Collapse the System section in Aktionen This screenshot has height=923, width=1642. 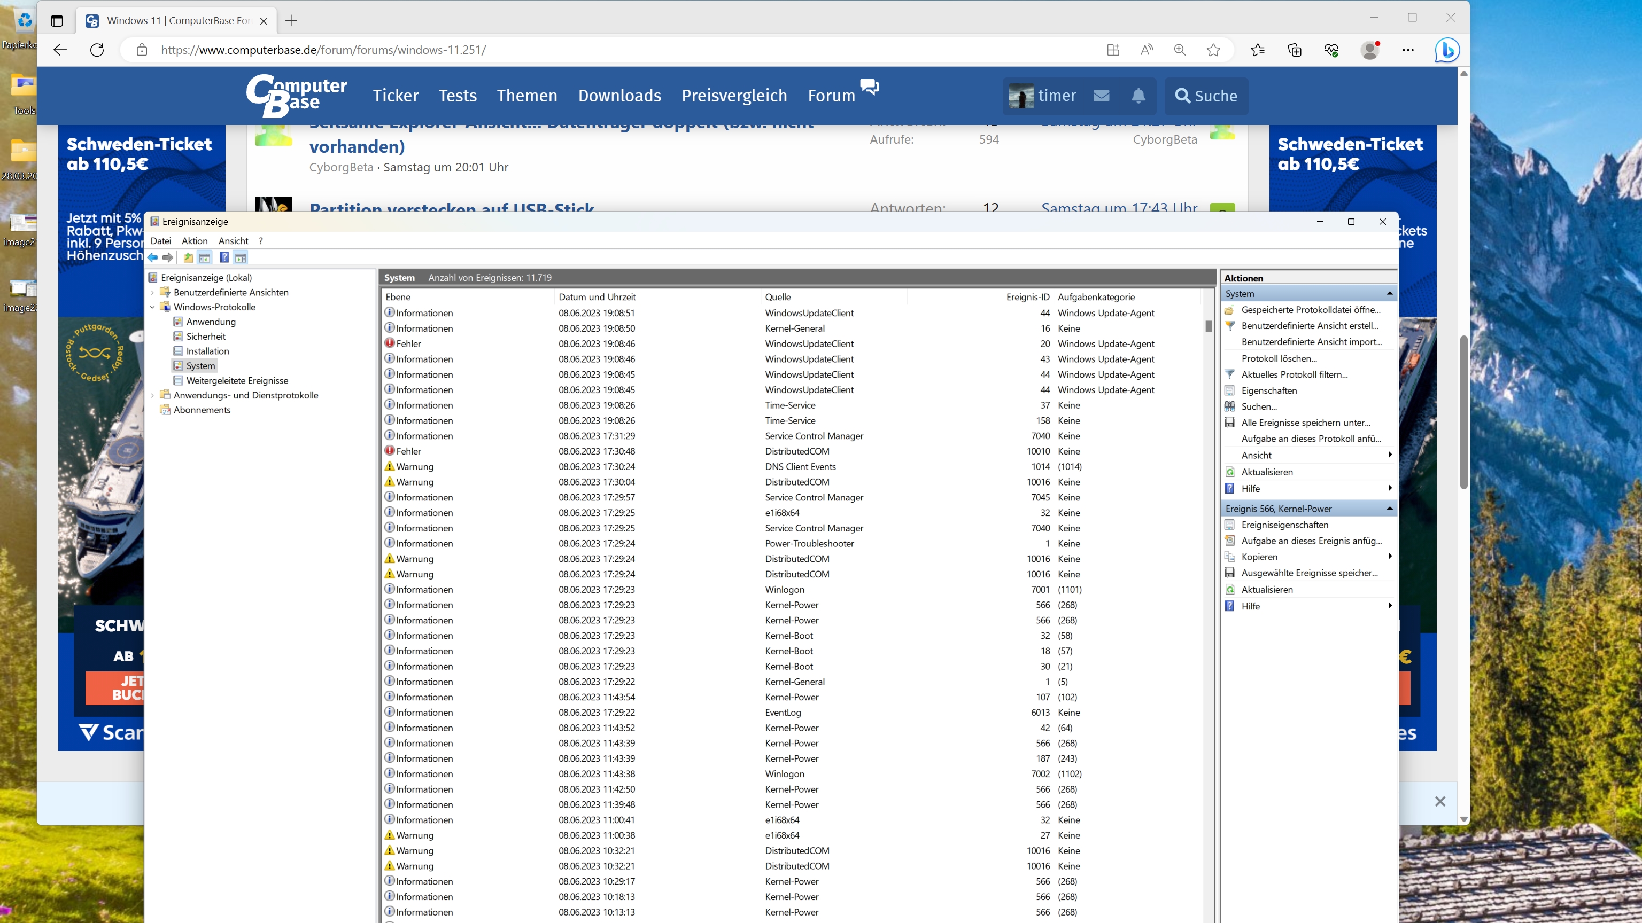(x=1389, y=294)
